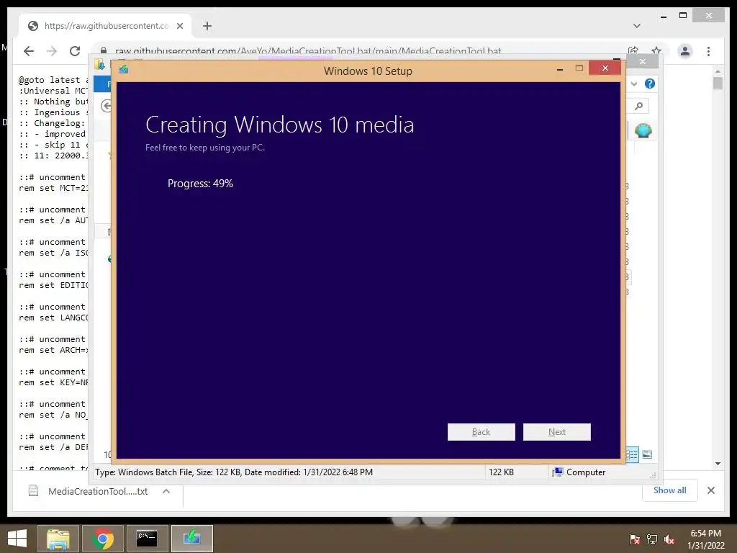The width and height of the screenshot is (737, 553).
Task: Click 'Feel free to keep using your PC.'
Action: click(205, 147)
